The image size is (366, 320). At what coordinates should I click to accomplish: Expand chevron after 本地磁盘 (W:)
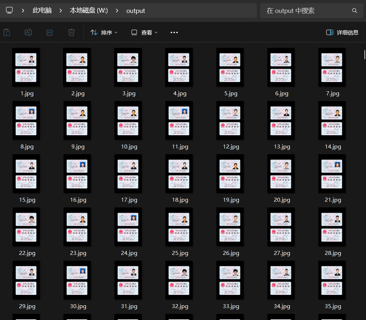pyautogui.click(x=117, y=10)
